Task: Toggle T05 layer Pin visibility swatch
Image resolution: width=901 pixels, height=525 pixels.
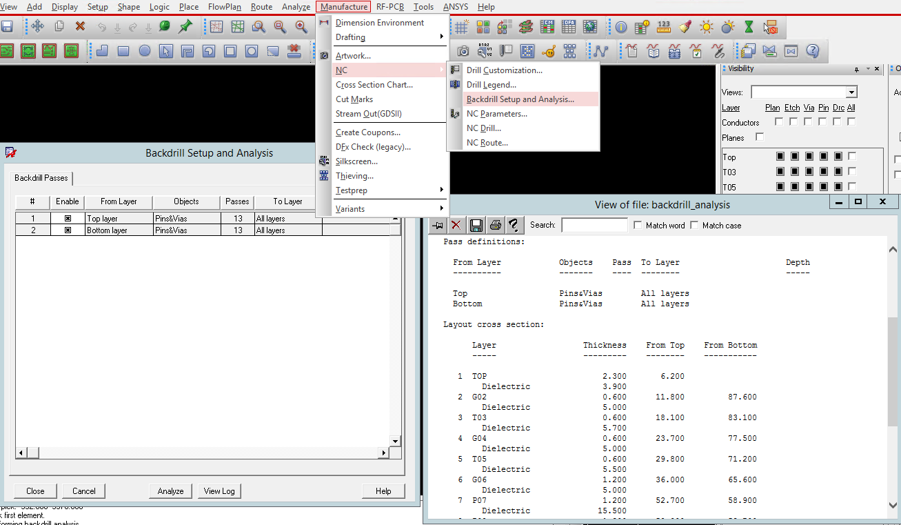Action: [x=823, y=187]
